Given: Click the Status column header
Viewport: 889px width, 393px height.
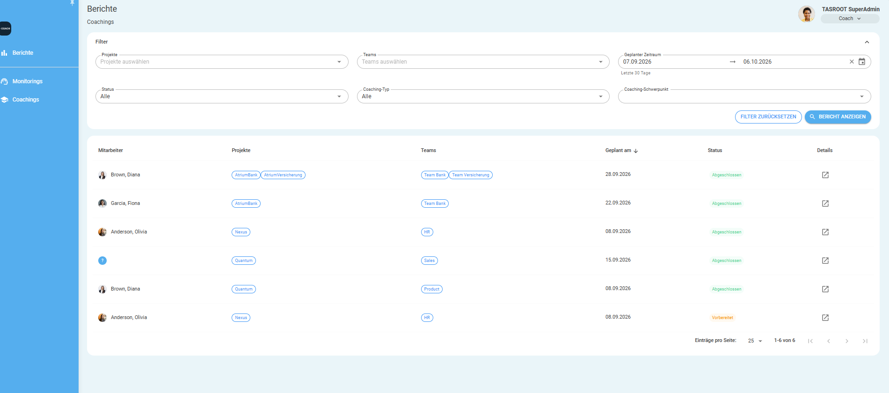Looking at the screenshot, I should 715,151.
